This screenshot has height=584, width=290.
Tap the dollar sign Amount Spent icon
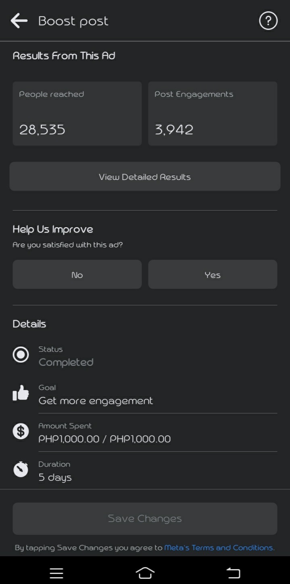[21, 432]
